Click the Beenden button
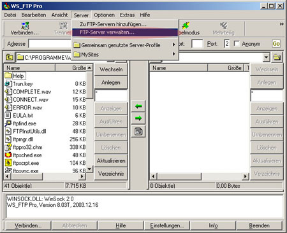287x233 pixels. click(x=260, y=225)
